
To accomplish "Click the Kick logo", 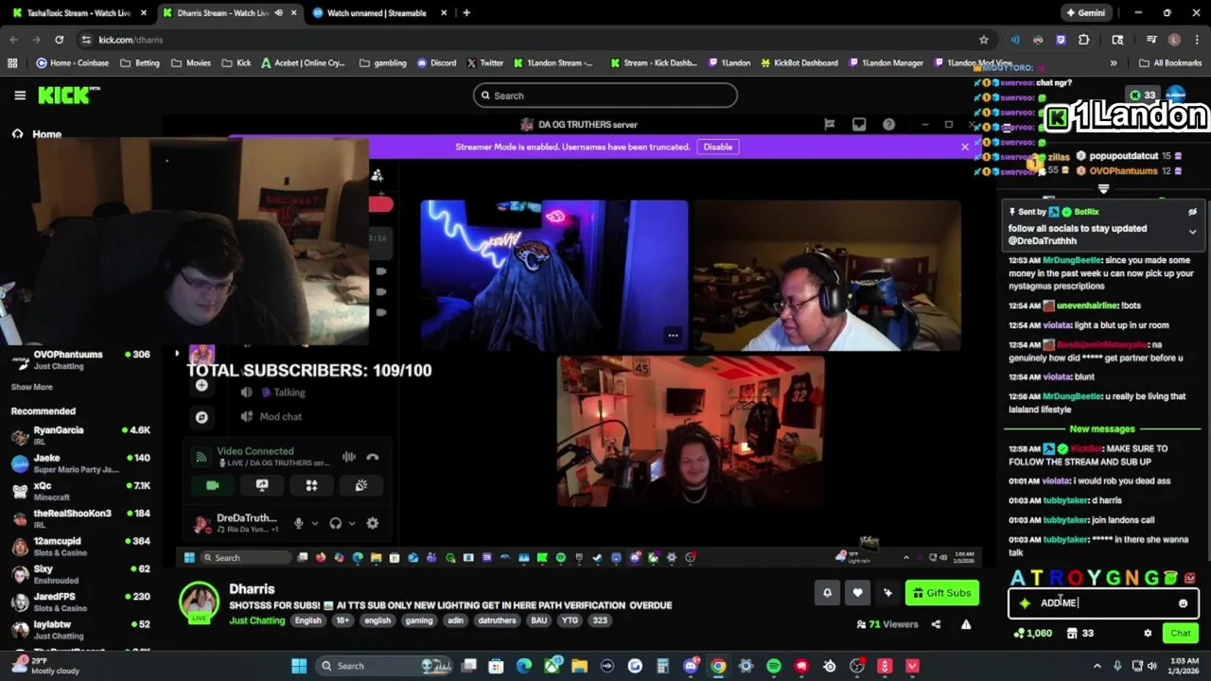I will [x=68, y=96].
